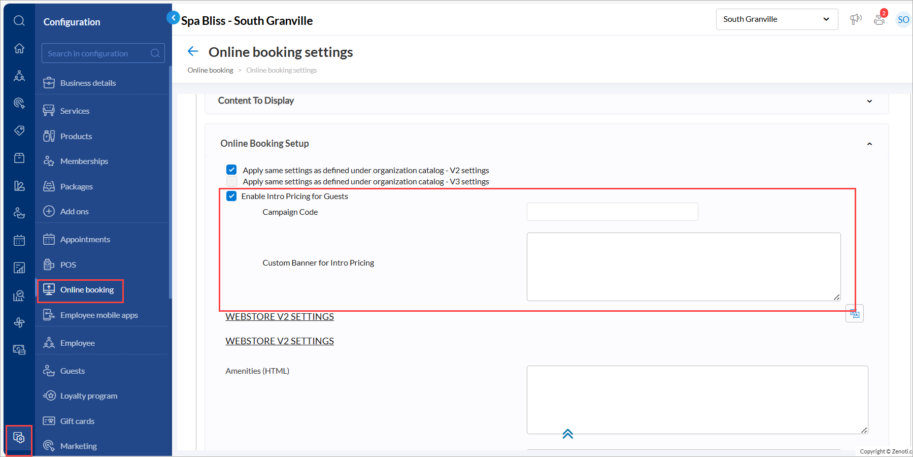Collapse the Online Booking Setup section
This screenshot has height=457, width=913.
[x=869, y=144]
